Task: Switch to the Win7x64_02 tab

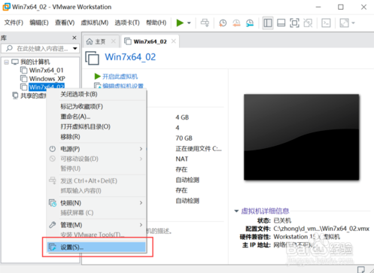Action: tap(150, 41)
